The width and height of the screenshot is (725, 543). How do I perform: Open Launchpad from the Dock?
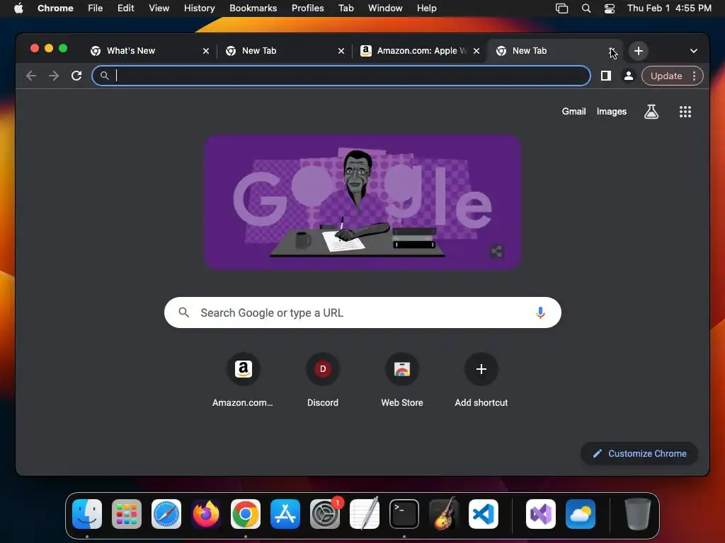tap(127, 514)
